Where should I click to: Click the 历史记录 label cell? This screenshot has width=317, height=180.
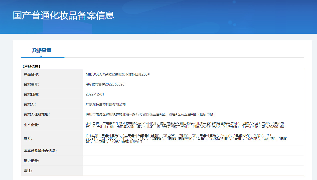pyautogui.click(x=52, y=161)
